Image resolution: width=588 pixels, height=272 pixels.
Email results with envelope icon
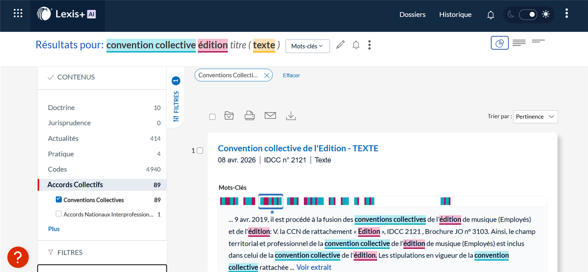coord(270,116)
